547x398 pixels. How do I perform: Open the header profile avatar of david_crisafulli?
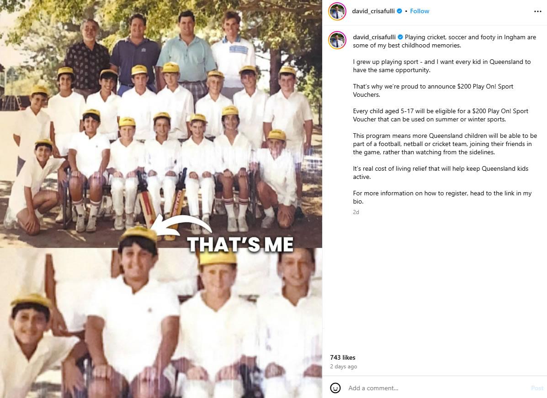click(x=337, y=11)
